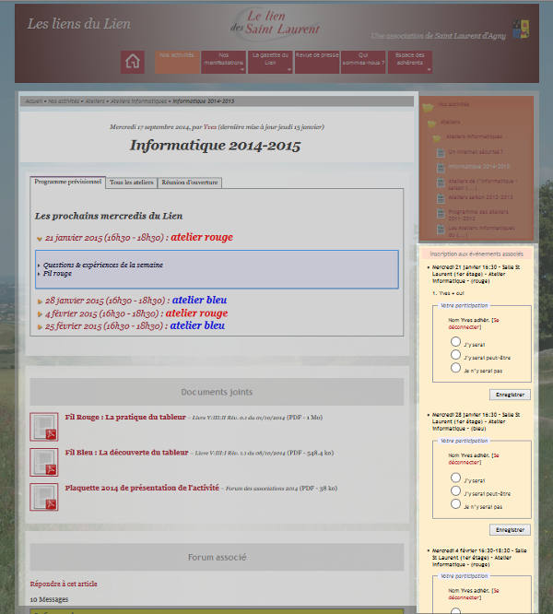Collapse the 21 janvier 2015 atelier rouge section

point(40,239)
